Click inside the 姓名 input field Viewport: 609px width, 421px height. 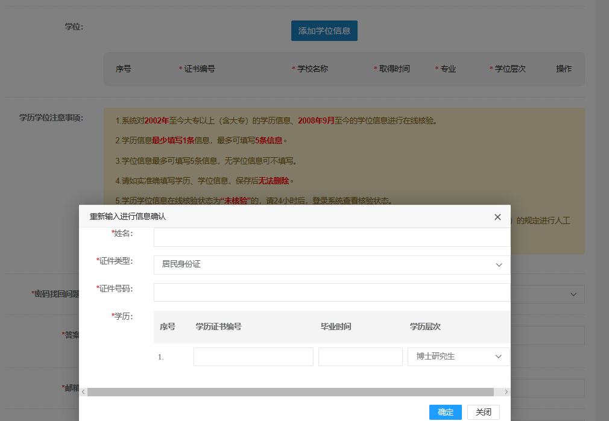click(332, 236)
